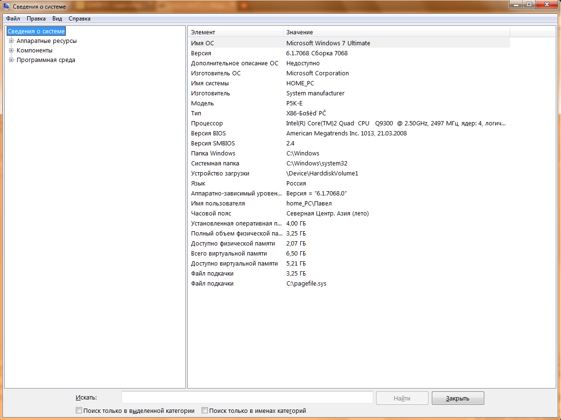561x420 pixels.
Task: Select the Сведения о системе root node
Action: 36,31
